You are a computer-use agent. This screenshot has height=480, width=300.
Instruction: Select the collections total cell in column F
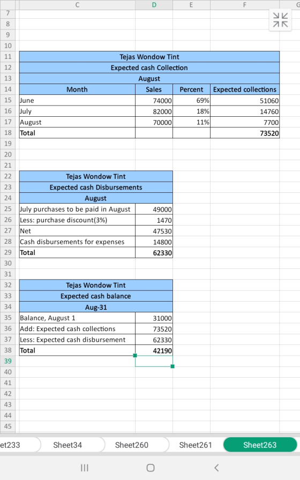point(245,133)
